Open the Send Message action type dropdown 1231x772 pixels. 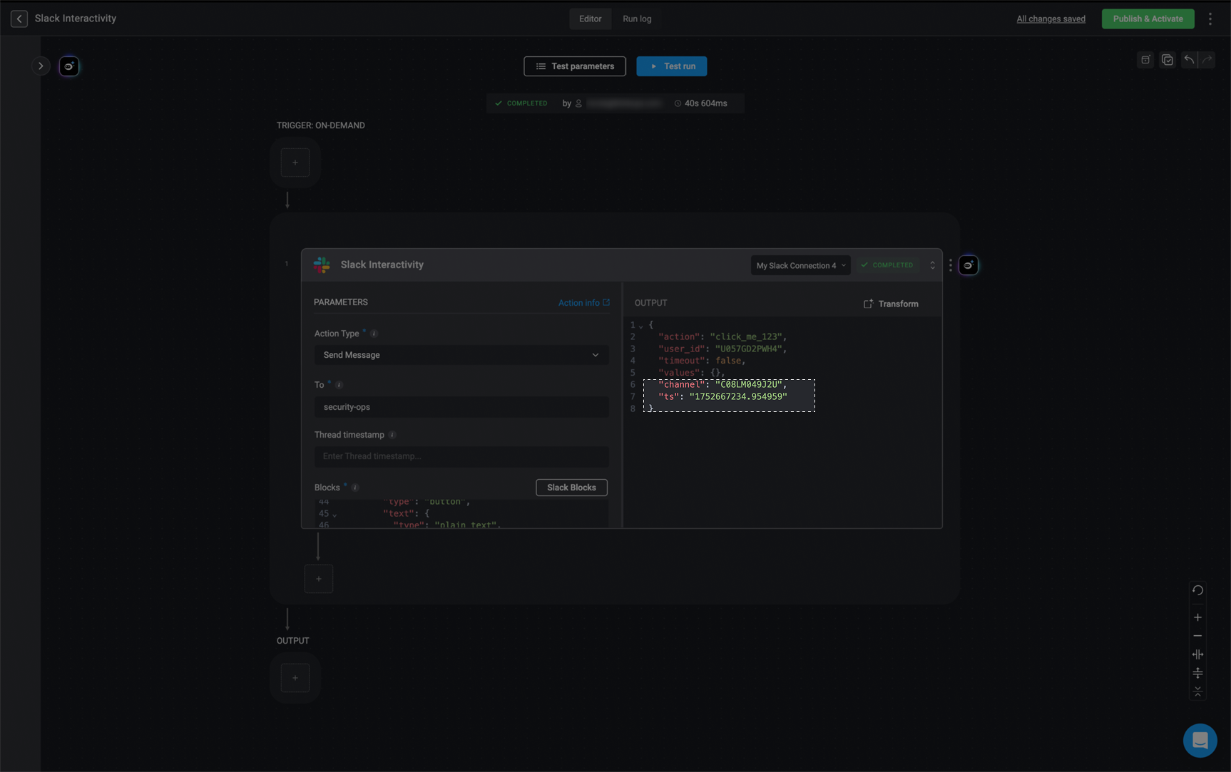coord(461,355)
